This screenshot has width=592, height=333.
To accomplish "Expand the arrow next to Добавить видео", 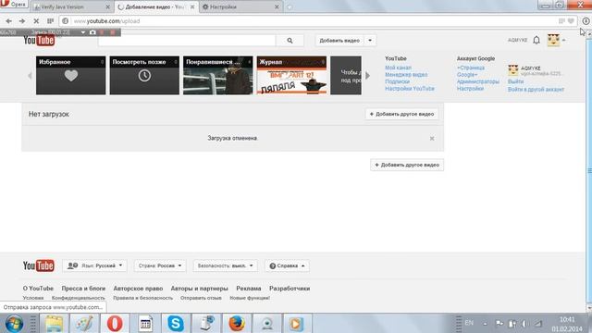I will 370,41.
